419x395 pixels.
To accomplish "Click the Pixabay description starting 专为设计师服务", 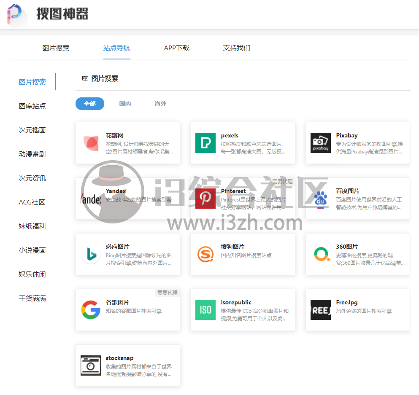I will pos(370,148).
